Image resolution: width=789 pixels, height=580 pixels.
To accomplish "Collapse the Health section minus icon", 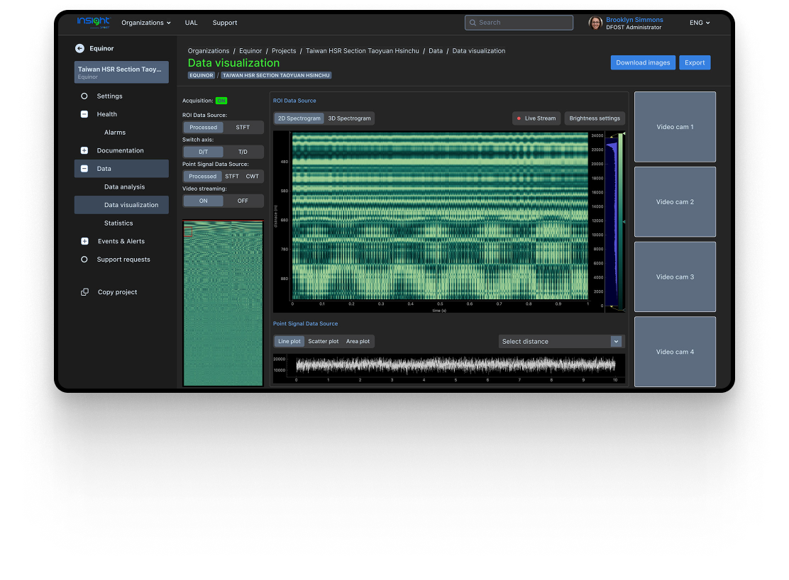I will (84, 114).
